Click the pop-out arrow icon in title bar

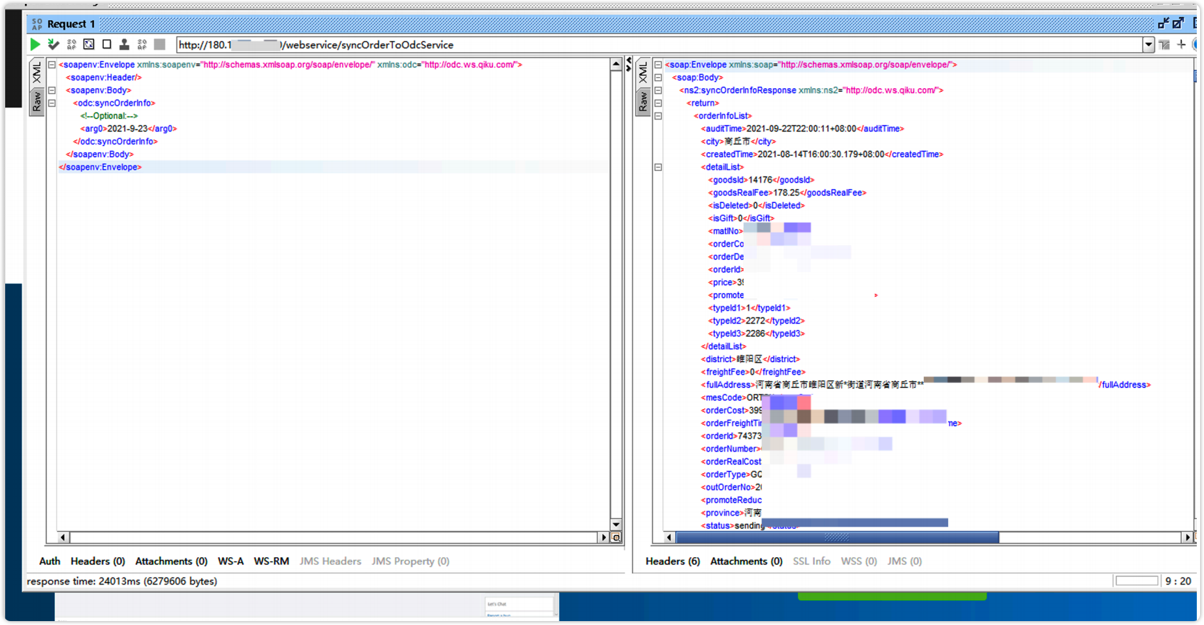tap(1178, 23)
